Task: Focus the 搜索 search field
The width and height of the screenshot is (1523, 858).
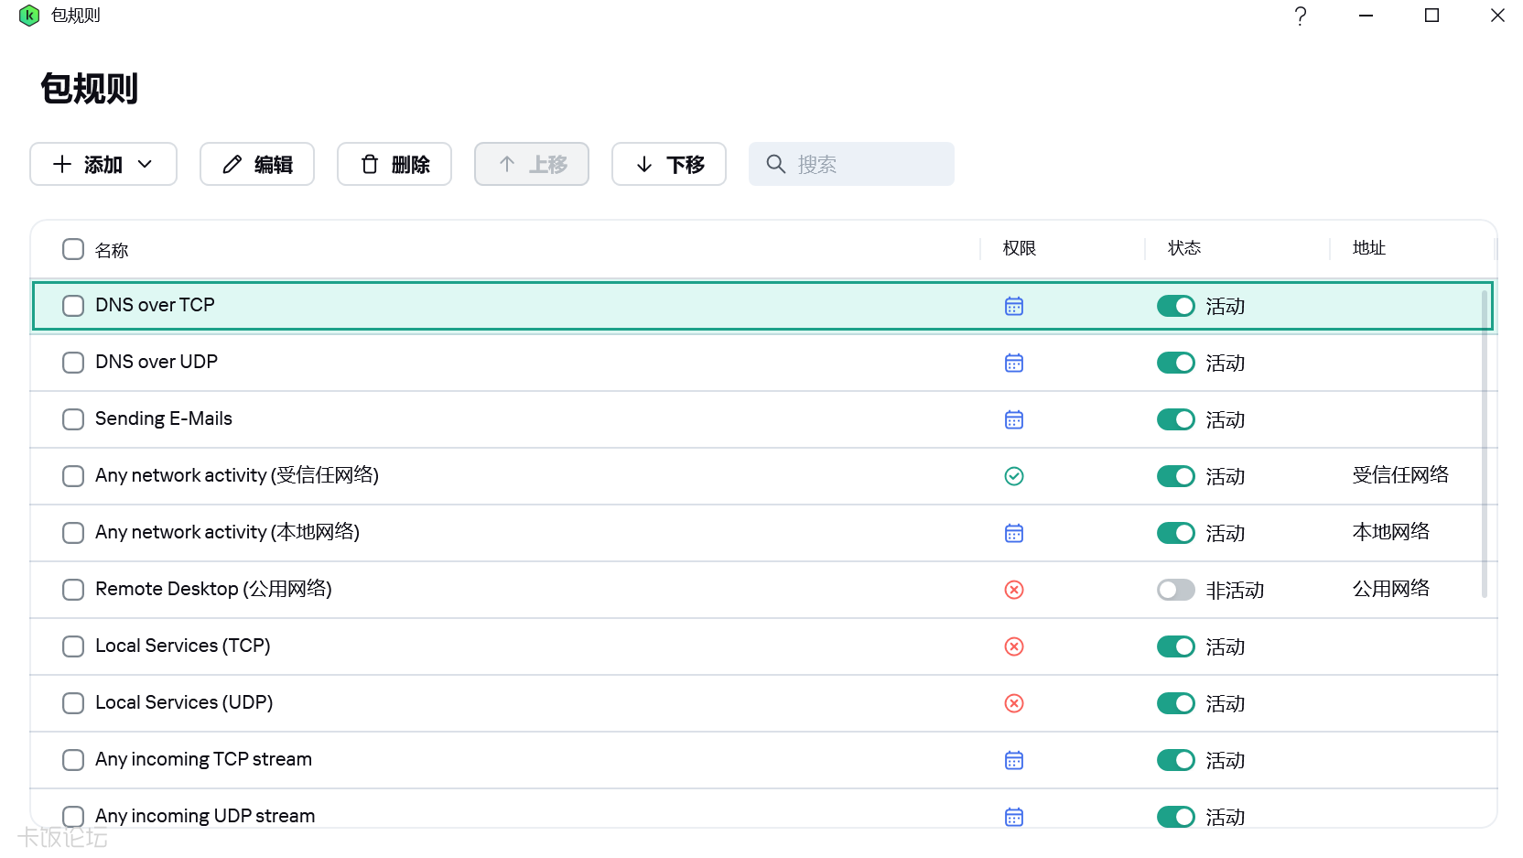Action: pos(851,164)
